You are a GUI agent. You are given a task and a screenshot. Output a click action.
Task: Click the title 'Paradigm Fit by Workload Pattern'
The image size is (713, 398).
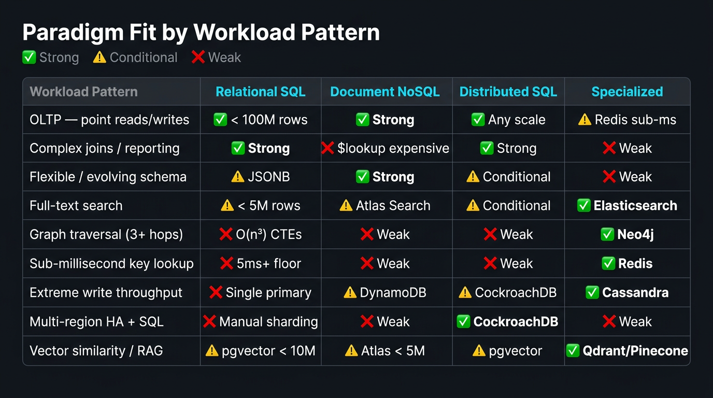pos(201,32)
